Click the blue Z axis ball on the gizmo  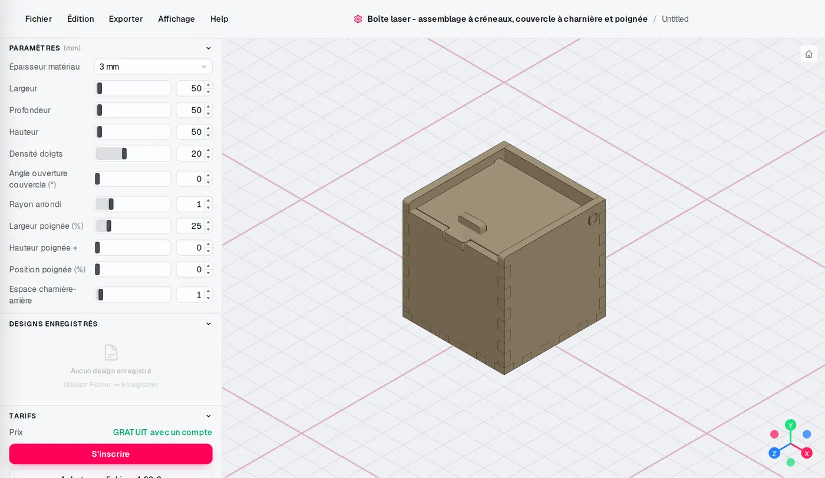pos(774,453)
